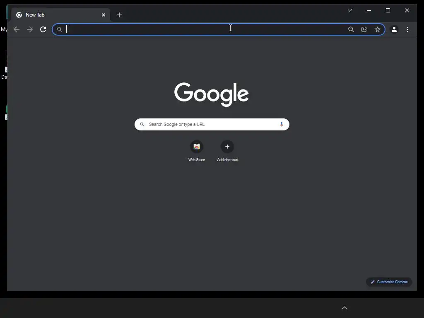Click the zoom-out magnifier icon in the address bar
Viewport: 424px width, 318px height.
(351, 29)
